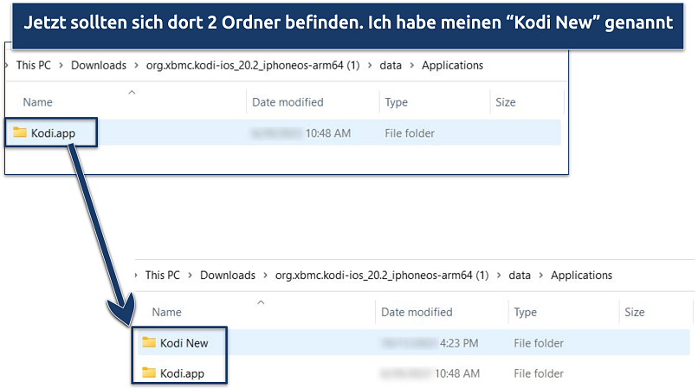Select the Kodi New folder icon in lower window
Screen dimensions: 698x389
click(x=149, y=342)
